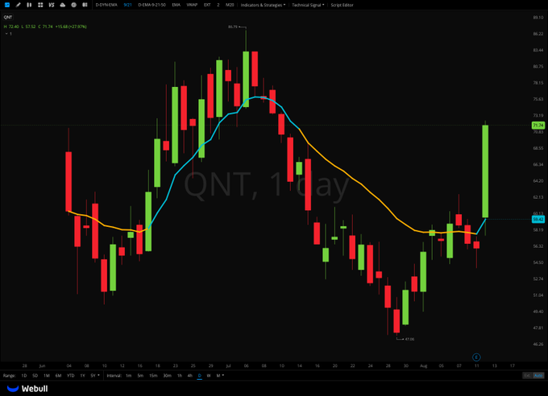Click the 71.74 current price label

pos(538,125)
